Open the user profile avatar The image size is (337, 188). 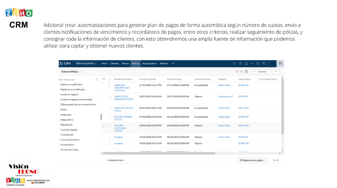(273, 64)
